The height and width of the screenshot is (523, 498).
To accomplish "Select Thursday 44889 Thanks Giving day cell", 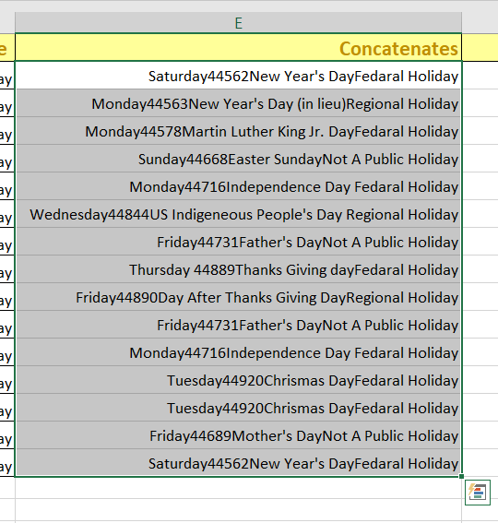I will tap(239, 269).
